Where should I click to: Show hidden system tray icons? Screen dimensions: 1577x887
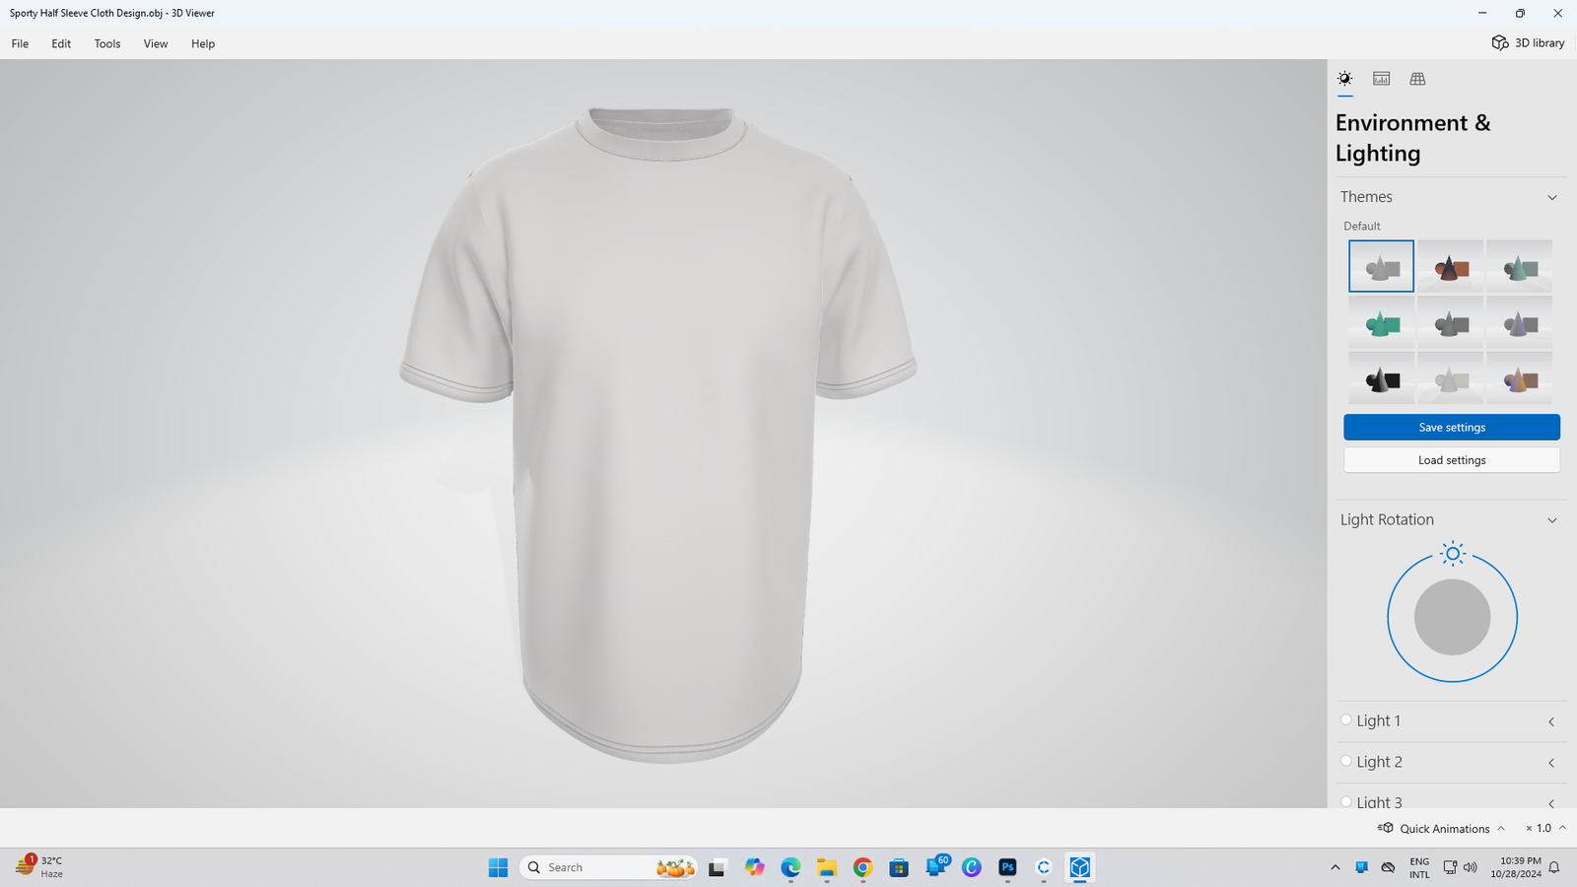[x=1336, y=867]
